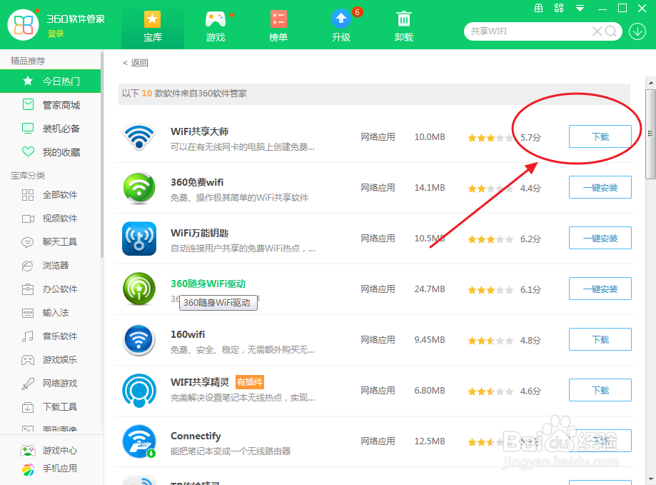Open the 360随身WiFi驱动 green title
This screenshot has width=656, height=485.
click(x=208, y=284)
